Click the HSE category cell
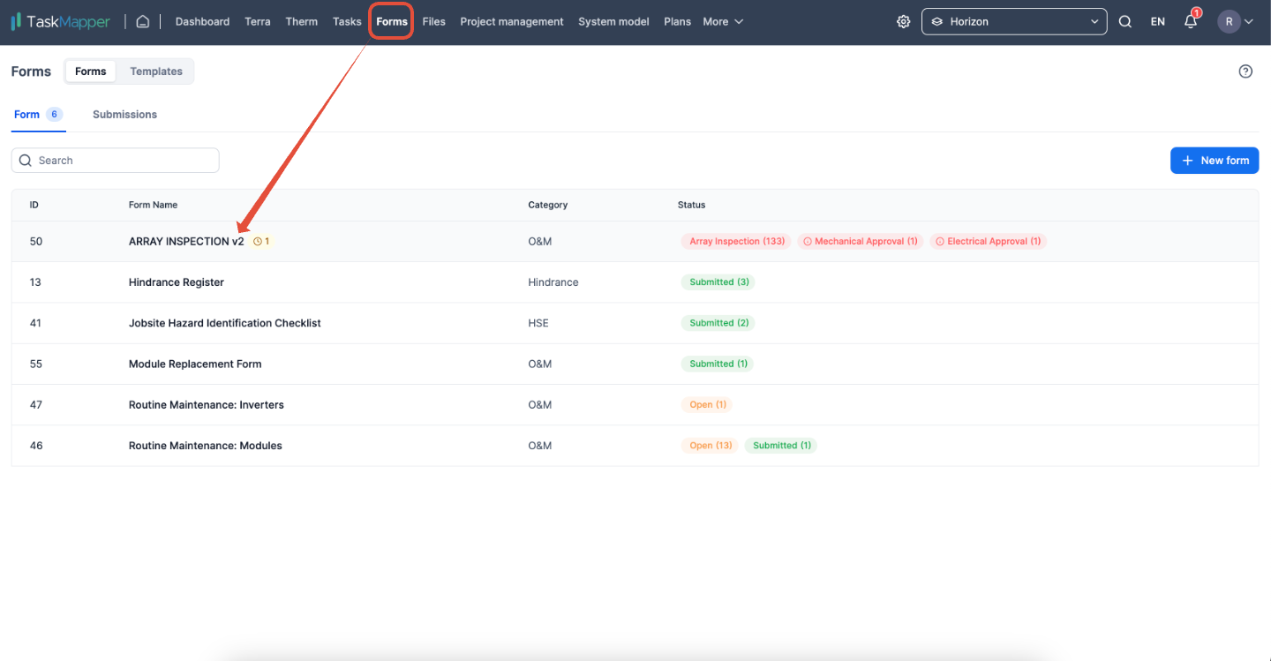Image resolution: width=1271 pixels, height=661 pixels. (538, 323)
